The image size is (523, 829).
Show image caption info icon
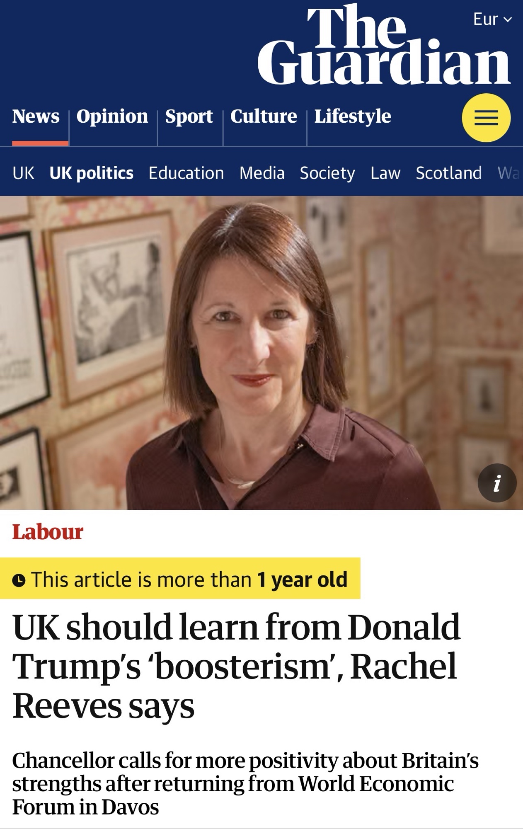(497, 483)
